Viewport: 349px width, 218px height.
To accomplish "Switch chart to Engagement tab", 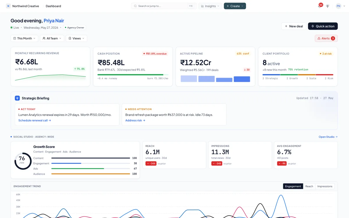I will (293, 186).
